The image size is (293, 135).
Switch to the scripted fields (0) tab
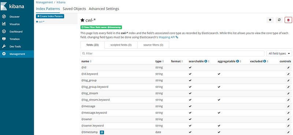click(x=121, y=45)
